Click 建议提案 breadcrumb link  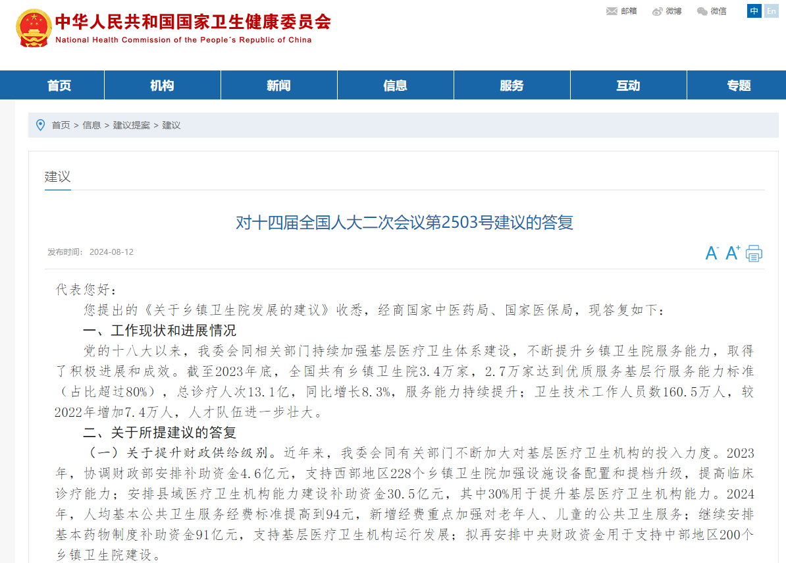132,125
